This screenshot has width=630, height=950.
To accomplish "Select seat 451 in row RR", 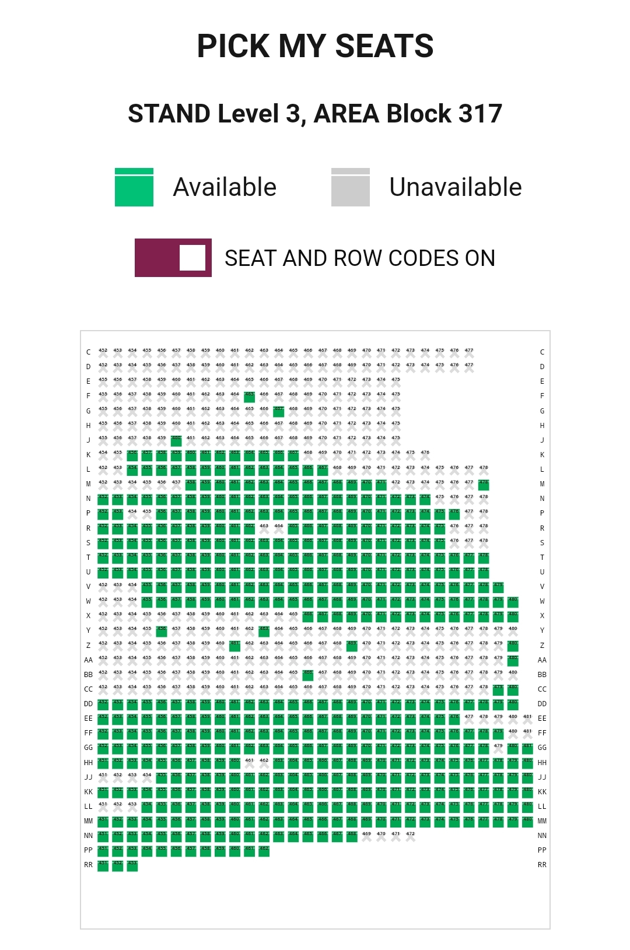I will [103, 866].
